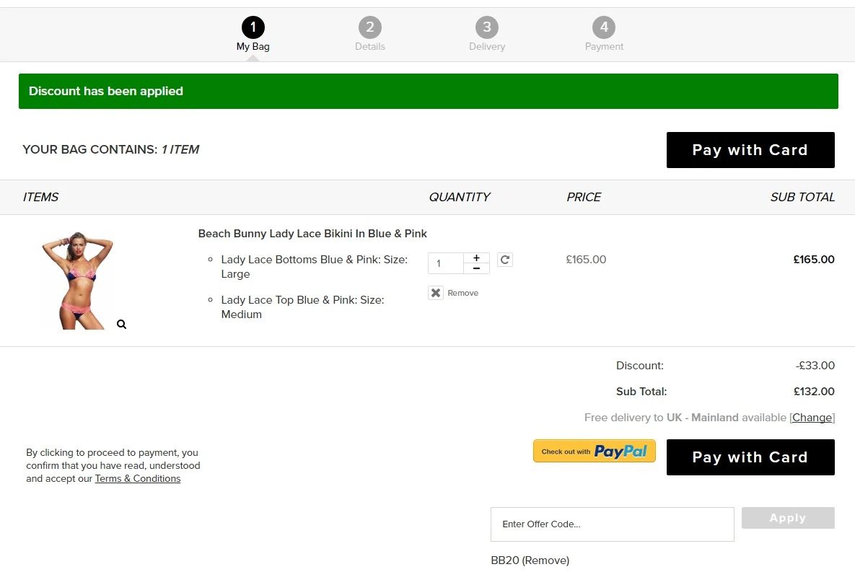Click Lady Lace Bottoms Size Large text

[314, 267]
